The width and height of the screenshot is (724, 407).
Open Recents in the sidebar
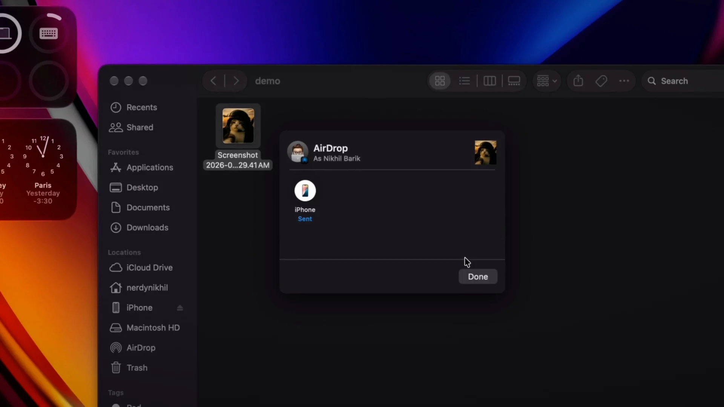pyautogui.click(x=141, y=107)
